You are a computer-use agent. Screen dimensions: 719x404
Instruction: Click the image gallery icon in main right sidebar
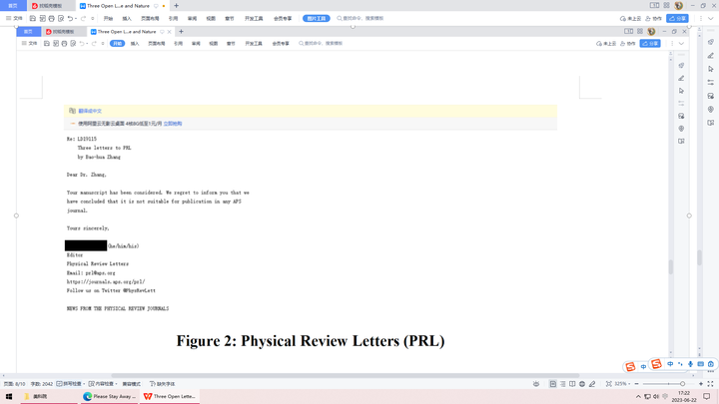pyautogui.click(x=711, y=96)
